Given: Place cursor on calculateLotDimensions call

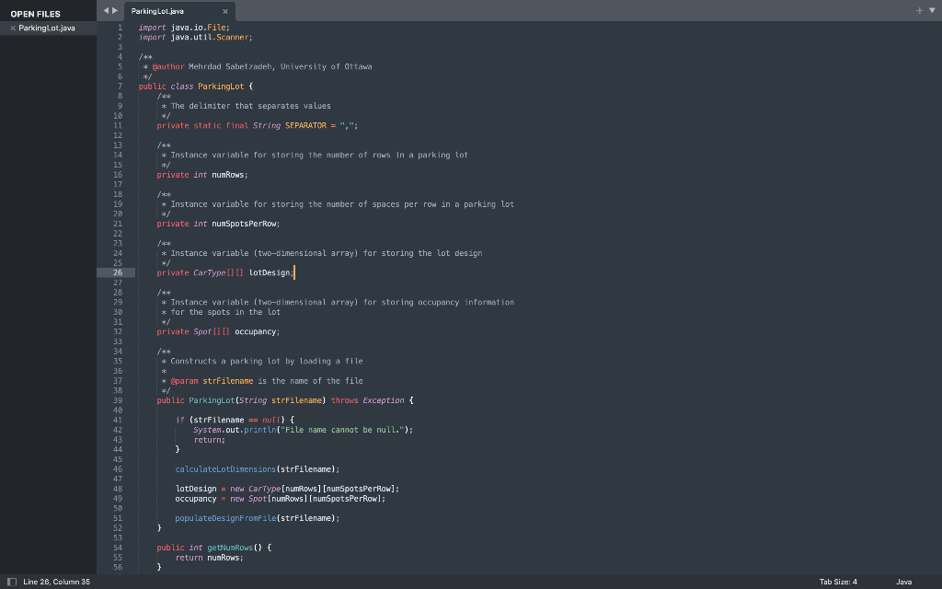Looking at the screenshot, I should (x=225, y=469).
